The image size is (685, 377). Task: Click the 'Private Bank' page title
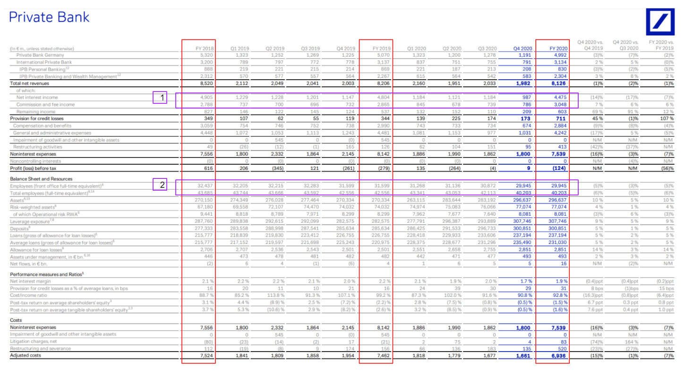(x=49, y=17)
